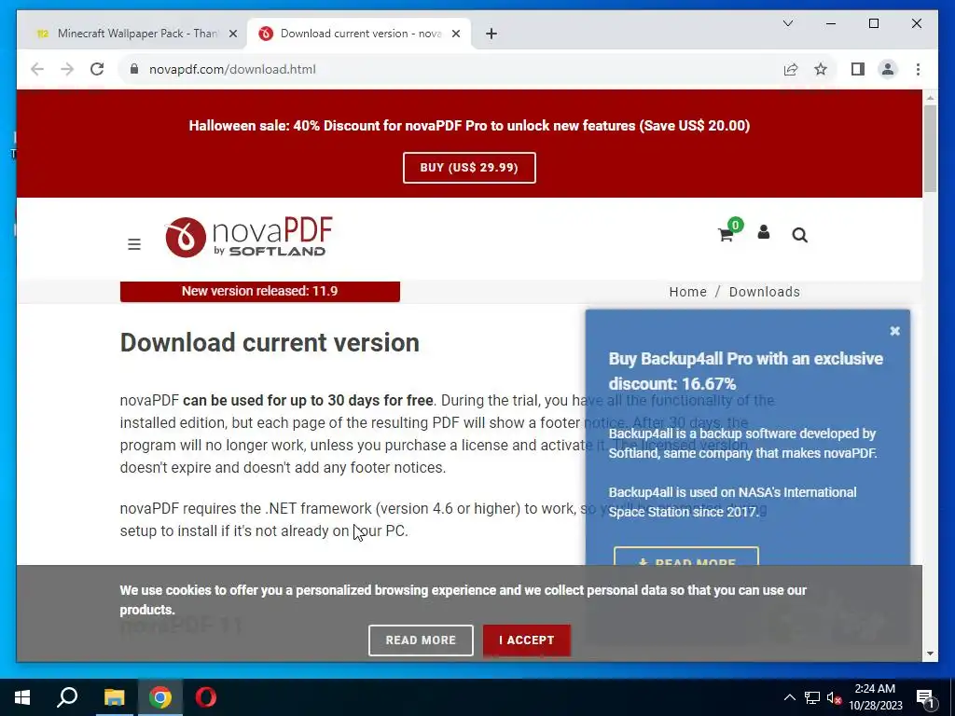This screenshot has height=716, width=955.
Task: Click the share page icon in address bar
Action: (791, 69)
